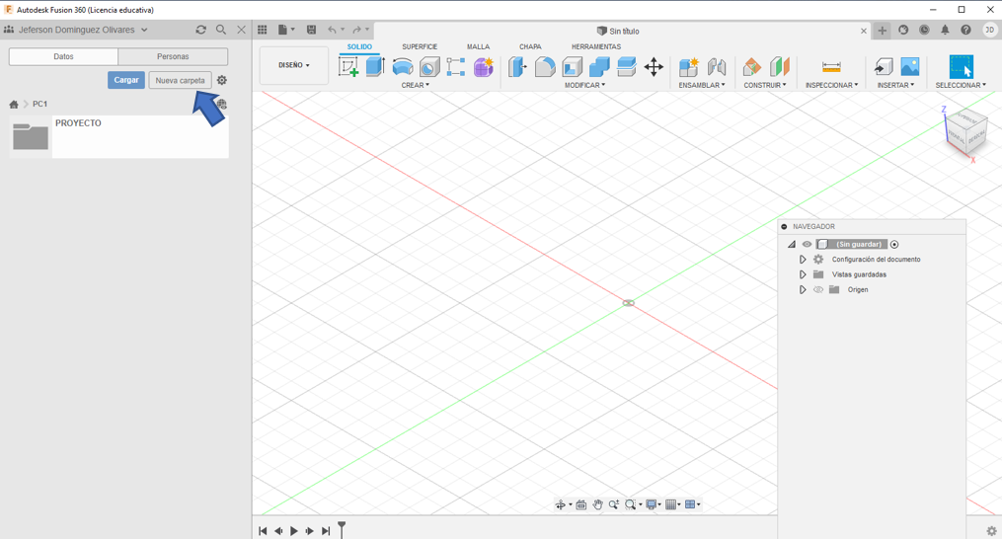
Task: Toggle visibility of the Origen folder
Action: coord(818,289)
